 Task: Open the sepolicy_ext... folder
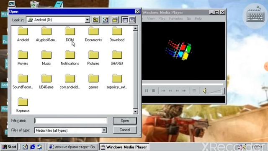(117, 81)
